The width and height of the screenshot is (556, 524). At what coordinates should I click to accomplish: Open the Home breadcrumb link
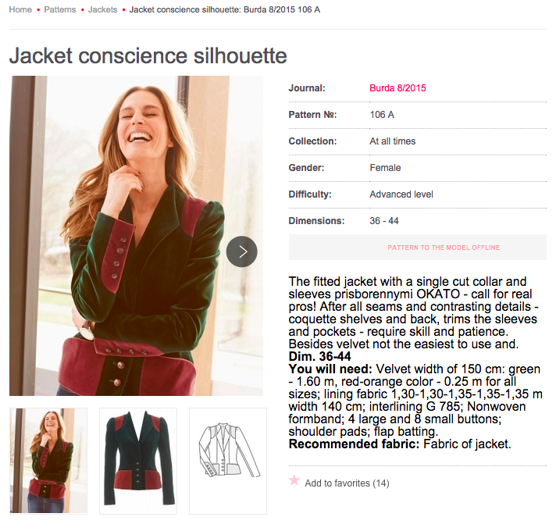[20, 9]
